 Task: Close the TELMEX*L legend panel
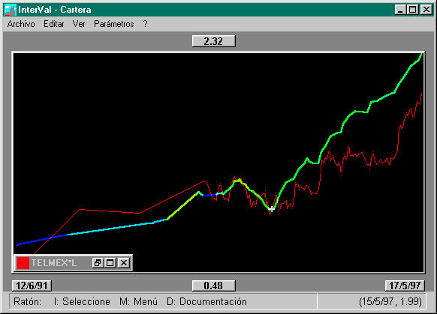click(124, 263)
